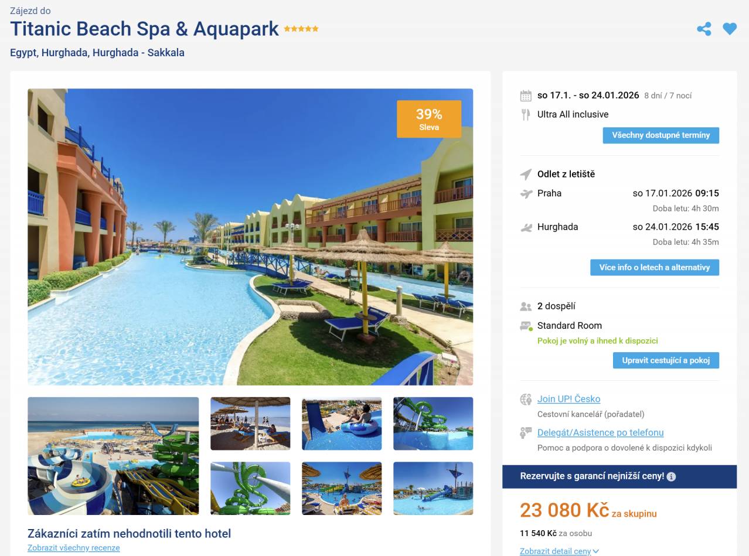This screenshot has width=749, height=556.
Task: Click the cutlery meal plan icon
Action: point(526,114)
